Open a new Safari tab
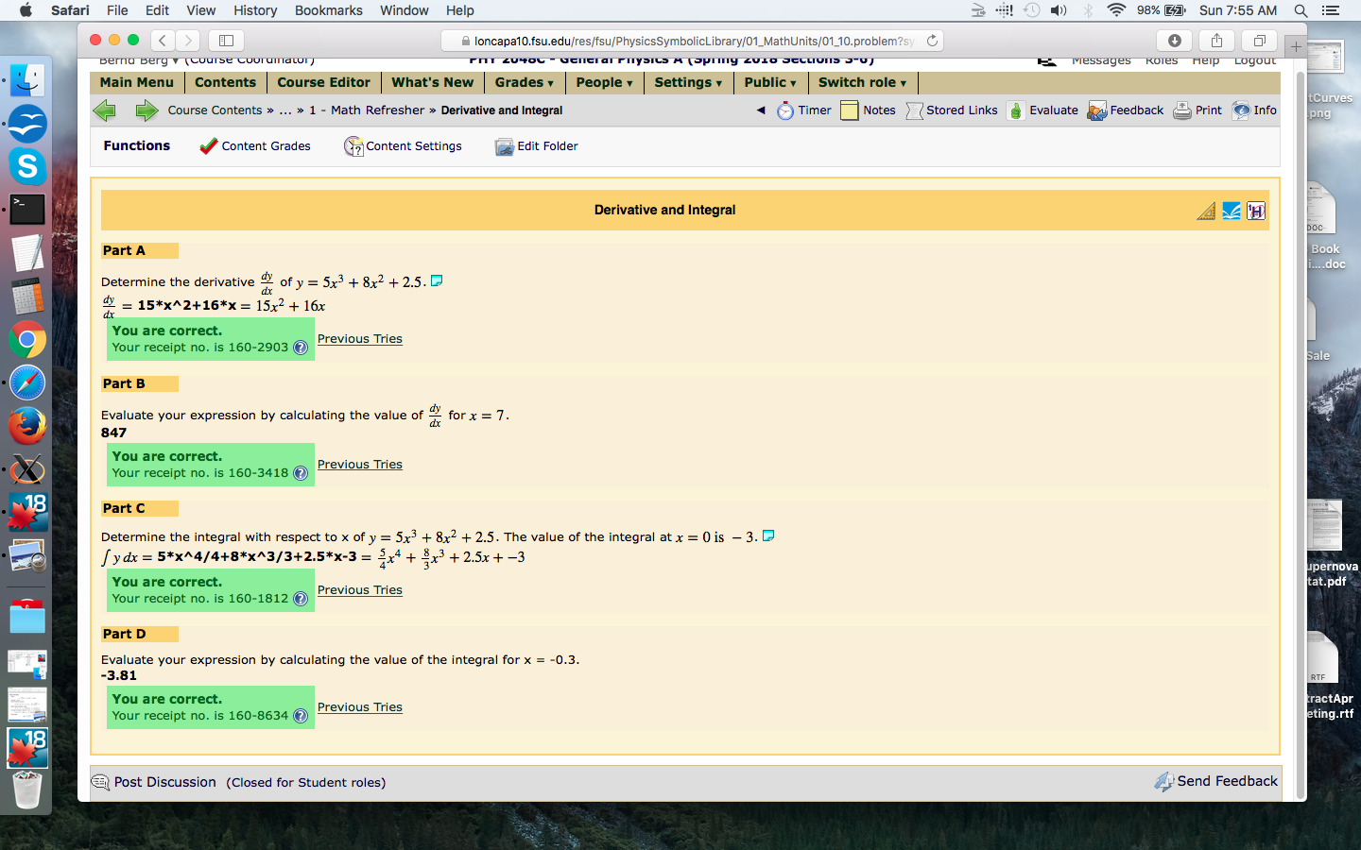This screenshot has height=850, width=1361. pyautogui.click(x=1296, y=46)
